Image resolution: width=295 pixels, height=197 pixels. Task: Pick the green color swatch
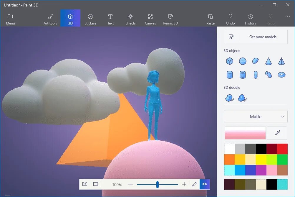point(282,160)
